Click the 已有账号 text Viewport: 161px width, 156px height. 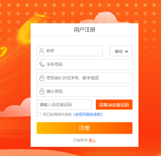coord(80,140)
